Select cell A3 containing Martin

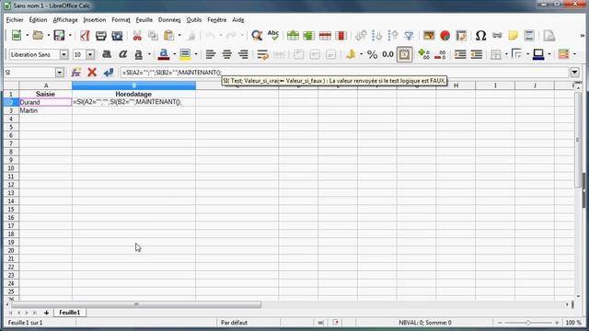click(x=45, y=110)
